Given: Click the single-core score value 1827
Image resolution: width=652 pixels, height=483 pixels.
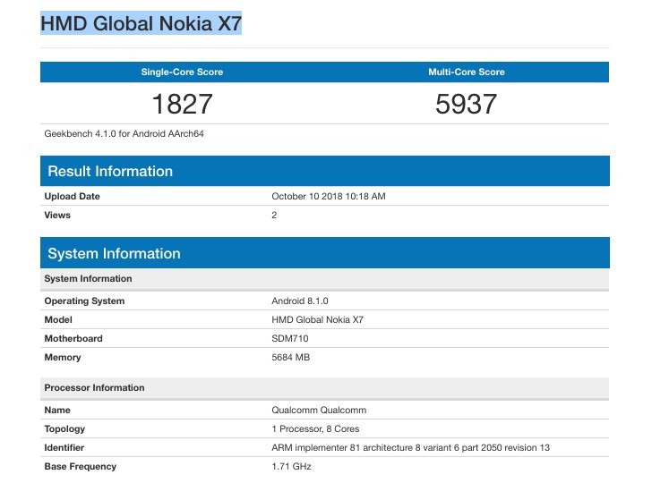Looking at the screenshot, I should tap(182, 104).
